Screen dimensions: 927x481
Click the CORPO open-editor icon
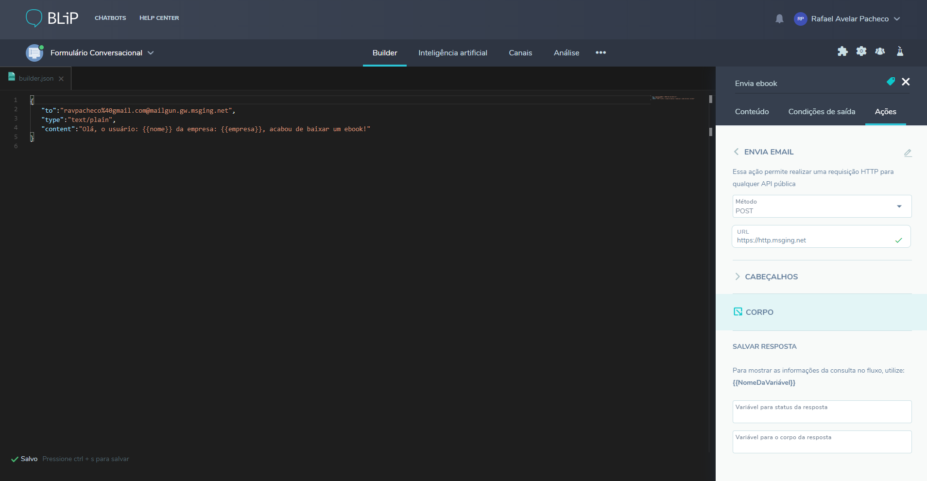pyautogui.click(x=738, y=311)
